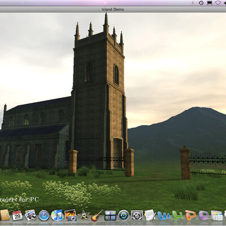The image size is (226, 226).
Task: Open the documents stack in Dock
Action: 217,216
